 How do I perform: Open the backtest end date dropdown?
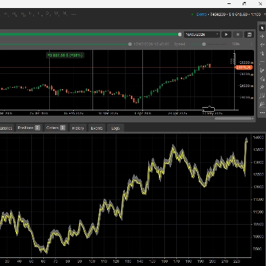[x=202, y=35]
